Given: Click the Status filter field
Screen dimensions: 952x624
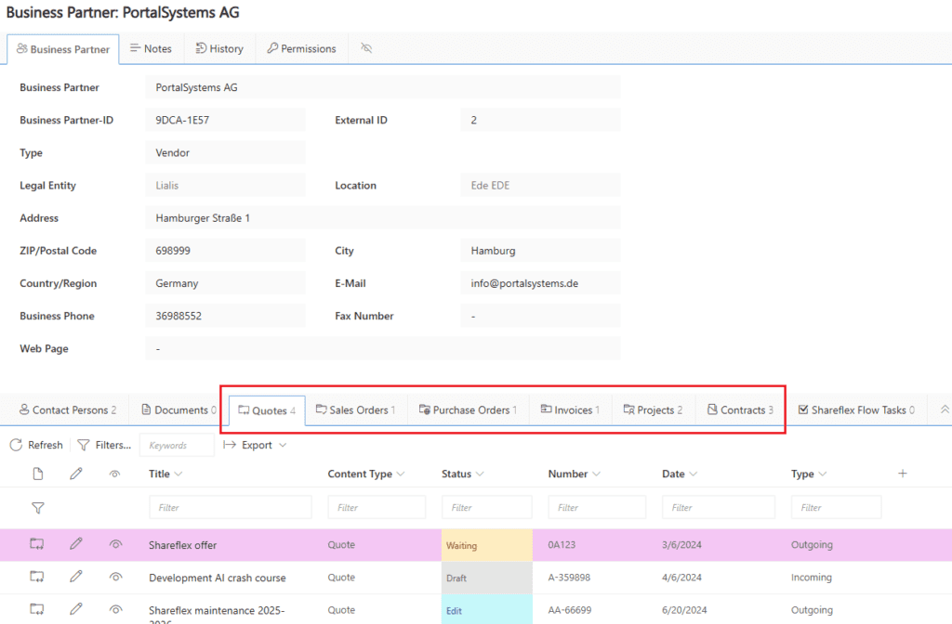Looking at the screenshot, I should (487, 507).
